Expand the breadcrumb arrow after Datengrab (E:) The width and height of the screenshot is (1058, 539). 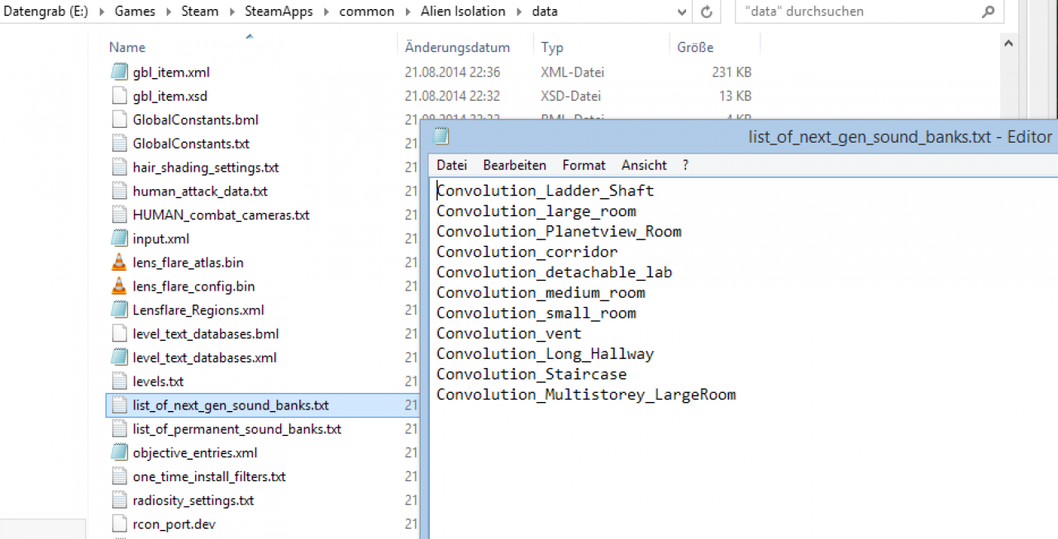[102, 12]
